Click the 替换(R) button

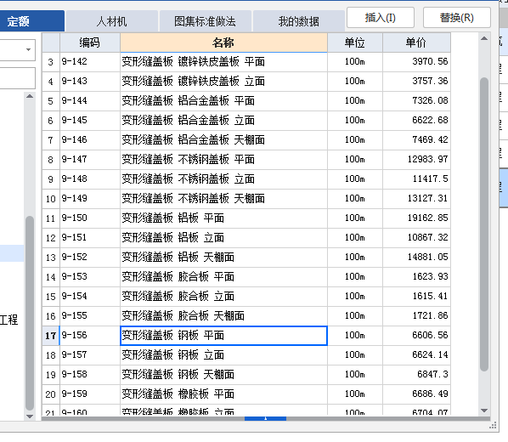[457, 18]
